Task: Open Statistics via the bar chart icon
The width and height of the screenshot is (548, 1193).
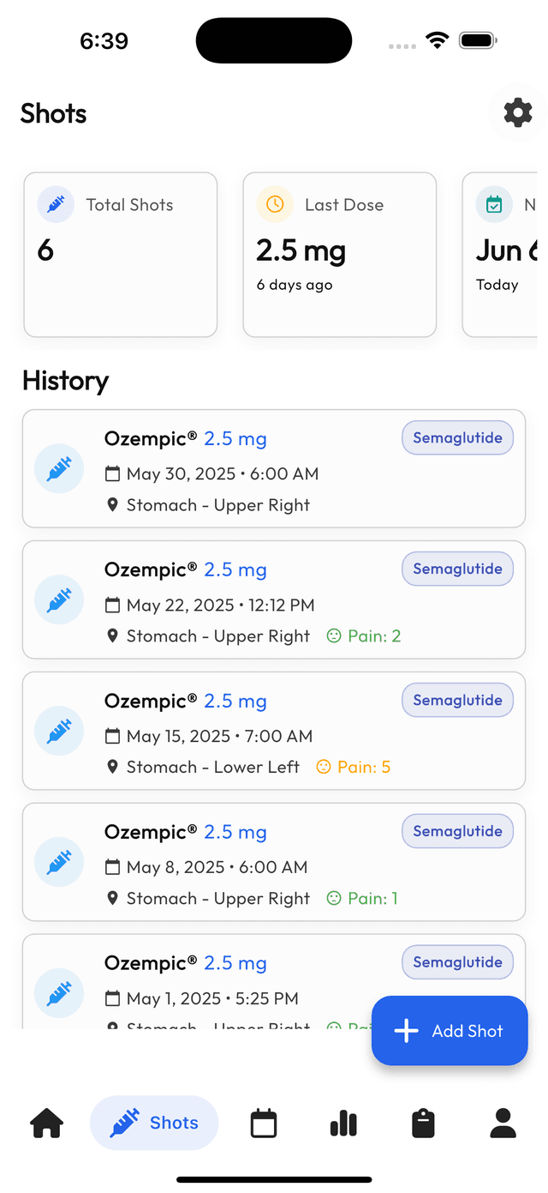Action: (342, 1123)
